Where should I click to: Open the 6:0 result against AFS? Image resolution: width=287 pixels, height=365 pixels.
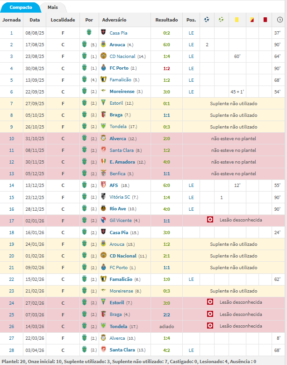point(166,185)
